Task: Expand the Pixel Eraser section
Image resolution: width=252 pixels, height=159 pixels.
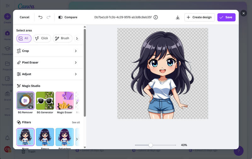Action: (x=48, y=62)
